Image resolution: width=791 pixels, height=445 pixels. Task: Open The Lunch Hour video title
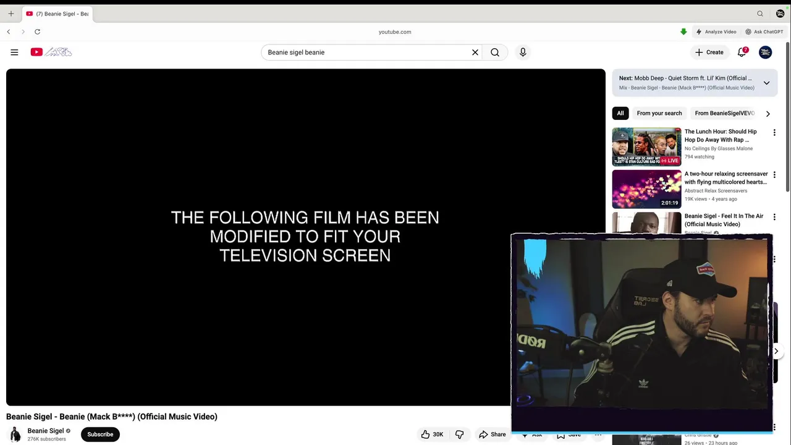721,135
